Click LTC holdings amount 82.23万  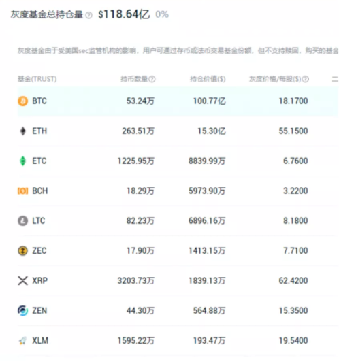140,220
